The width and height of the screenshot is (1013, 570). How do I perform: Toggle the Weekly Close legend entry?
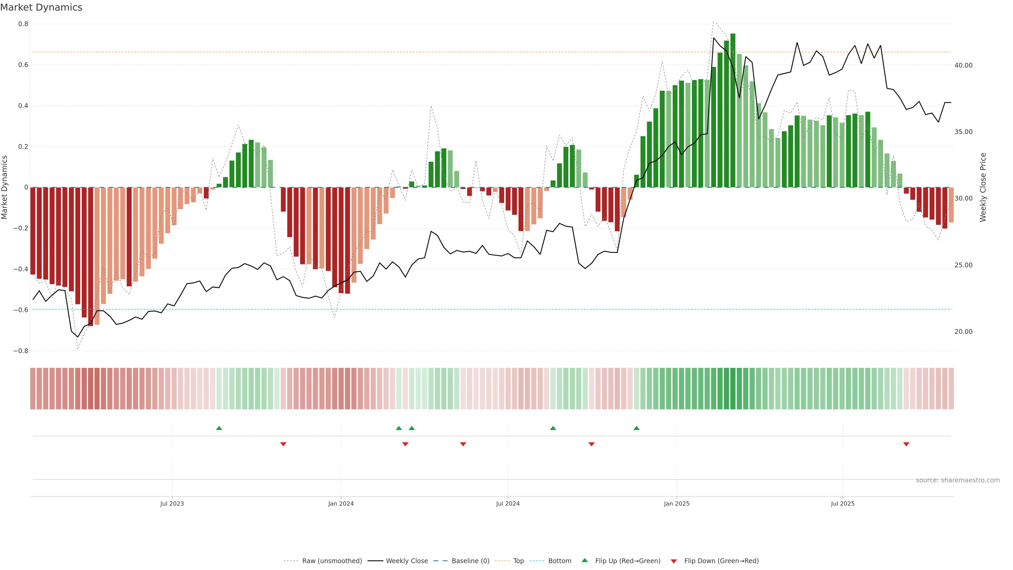pos(407,561)
